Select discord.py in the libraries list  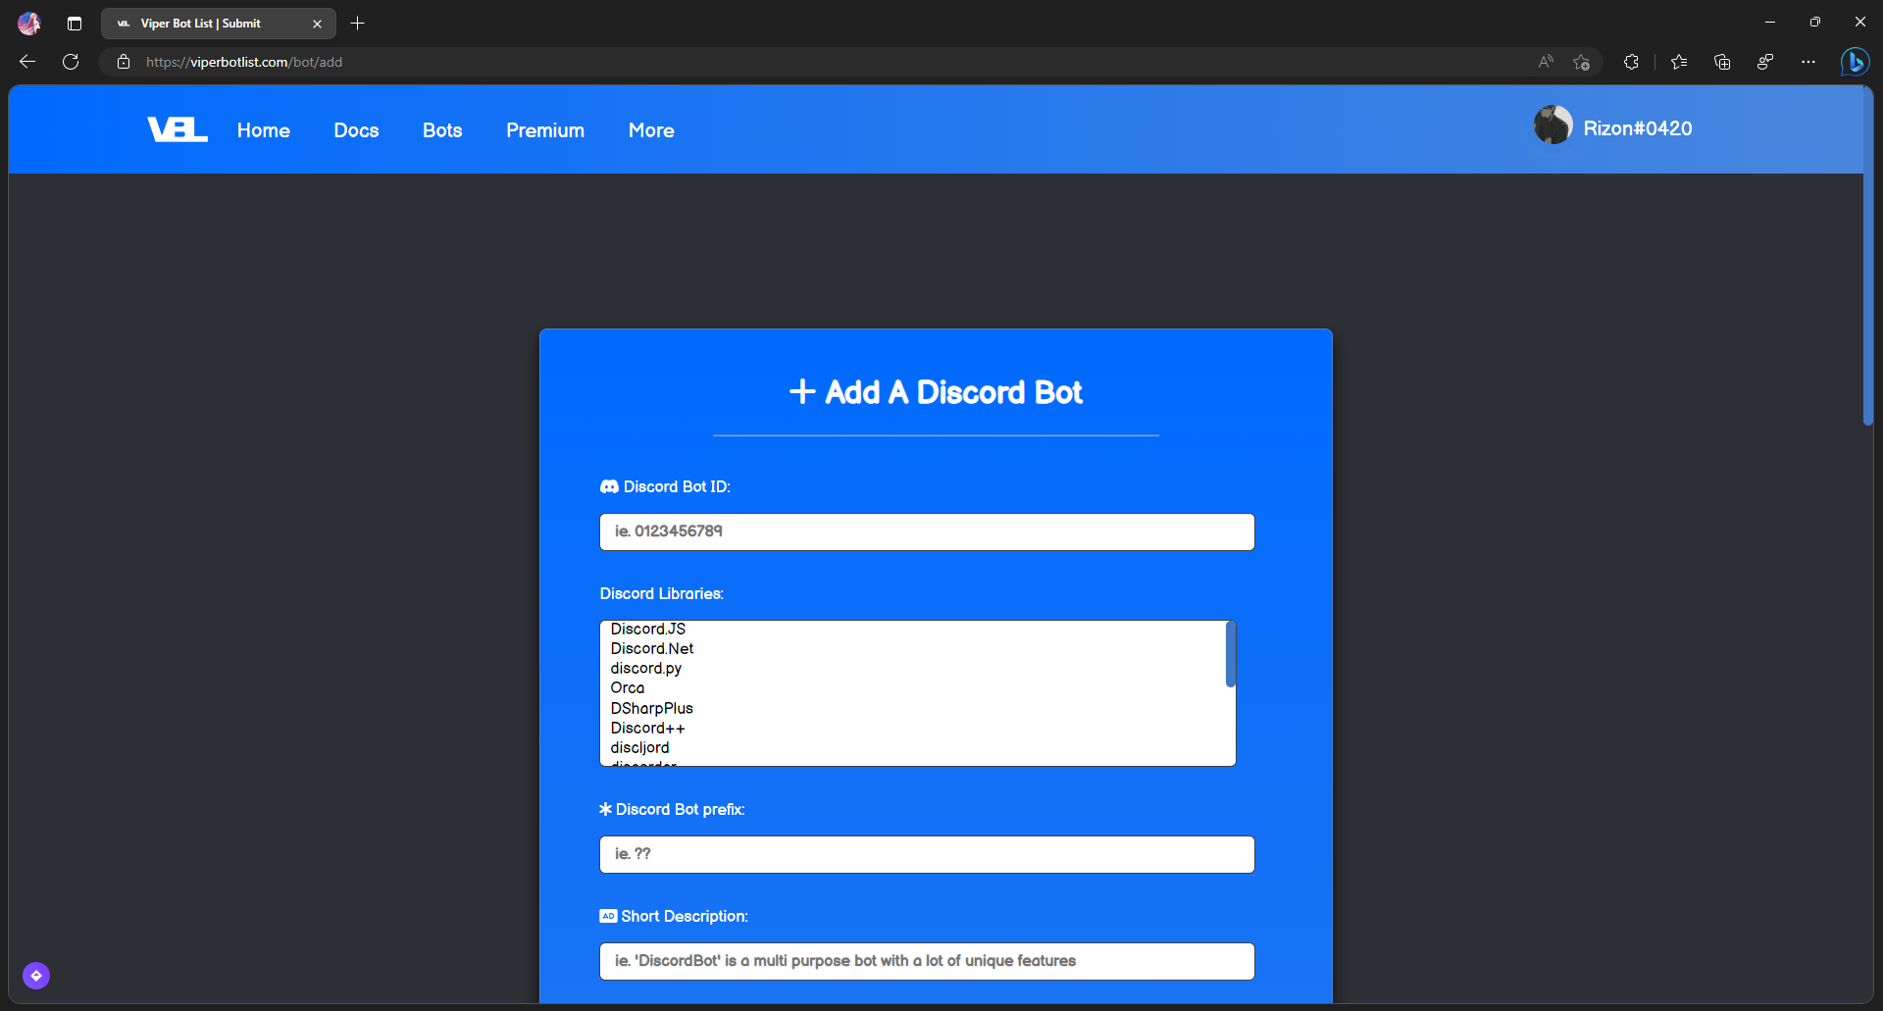[645, 668]
